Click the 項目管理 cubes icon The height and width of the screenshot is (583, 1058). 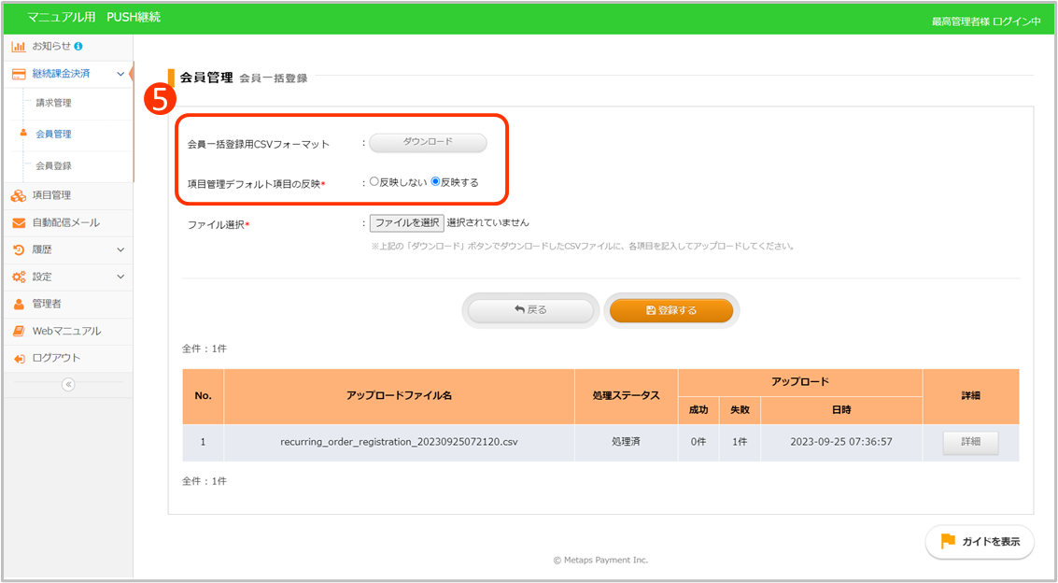(x=19, y=195)
